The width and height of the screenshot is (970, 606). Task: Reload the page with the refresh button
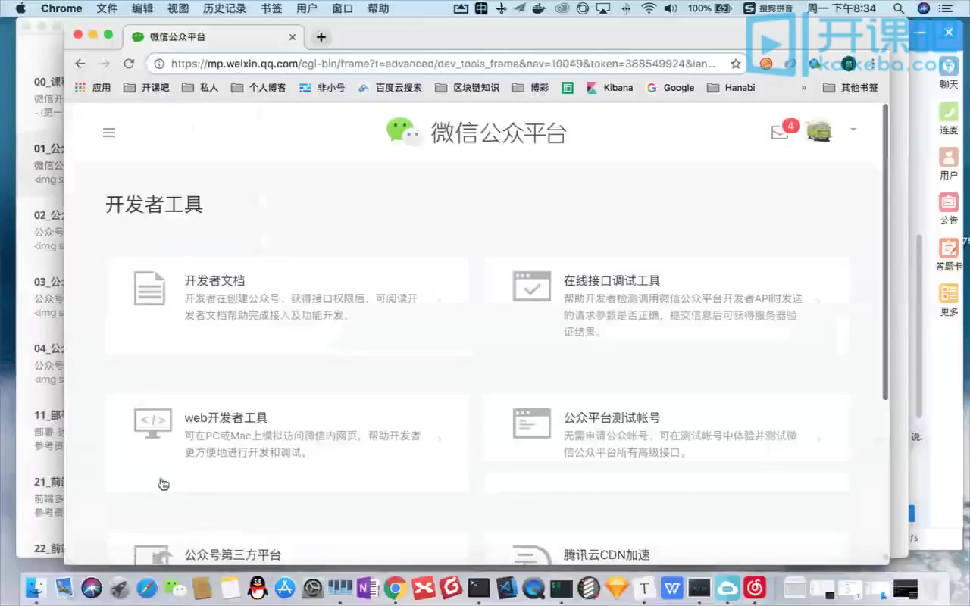point(129,64)
